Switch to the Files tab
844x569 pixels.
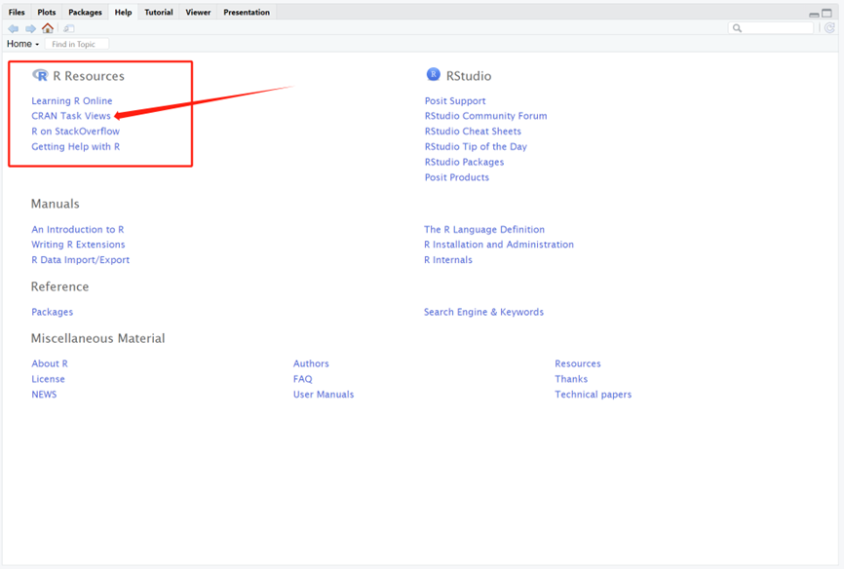tap(17, 12)
